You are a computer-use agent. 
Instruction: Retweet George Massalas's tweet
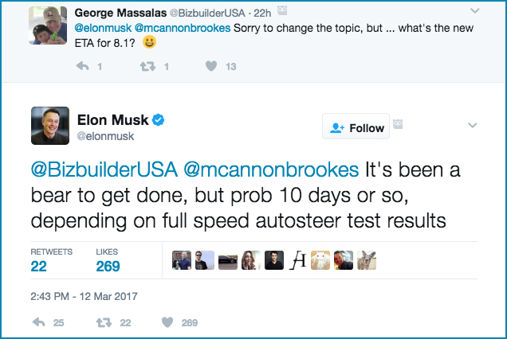tap(146, 67)
